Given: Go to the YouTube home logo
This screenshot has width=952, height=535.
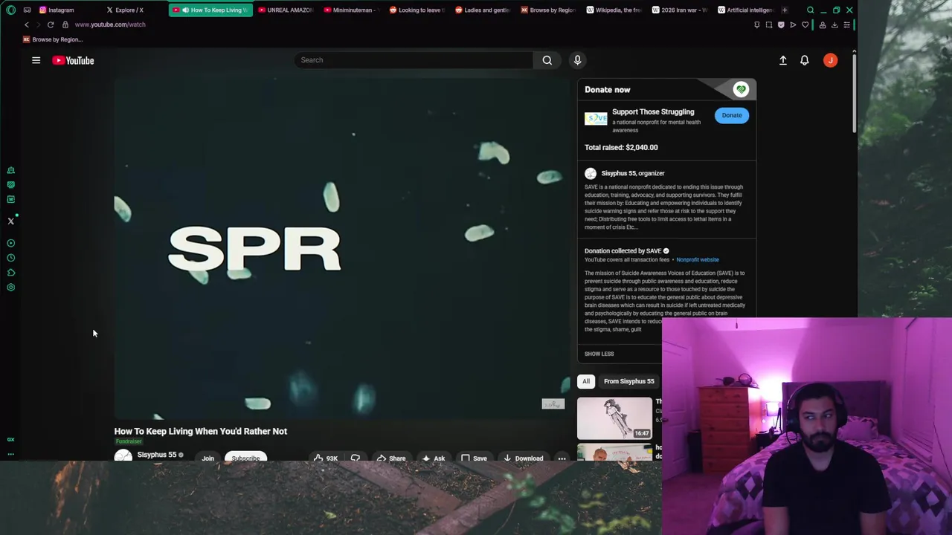Looking at the screenshot, I should pyautogui.click(x=73, y=60).
